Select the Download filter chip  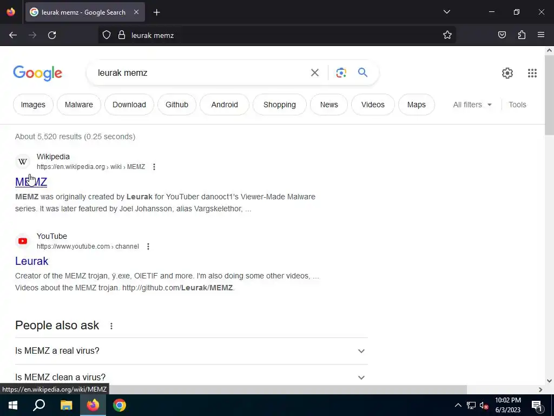coord(129,105)
